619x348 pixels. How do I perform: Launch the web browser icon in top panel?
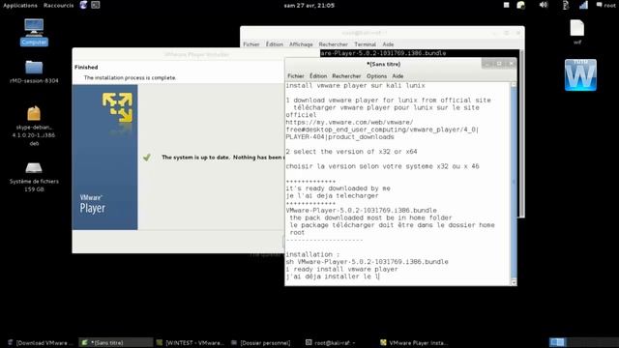coord(83,5)
